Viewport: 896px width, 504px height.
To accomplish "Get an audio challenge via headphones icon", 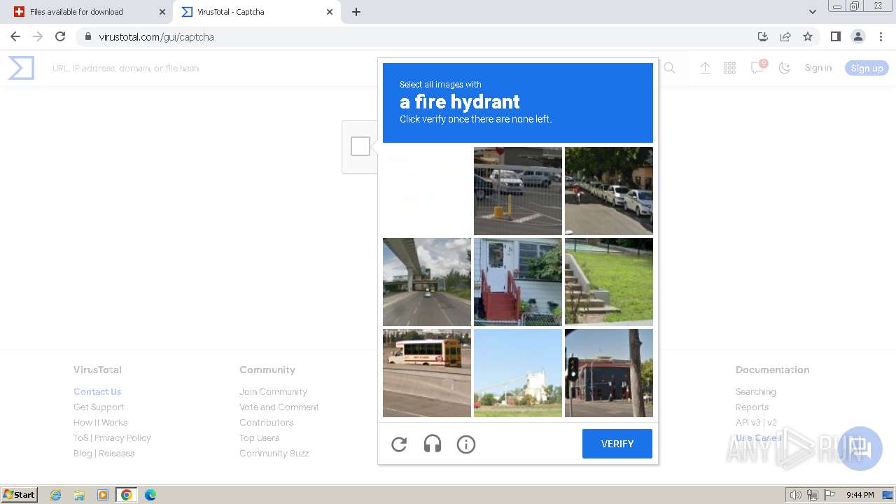I will (x=433, y=444).
